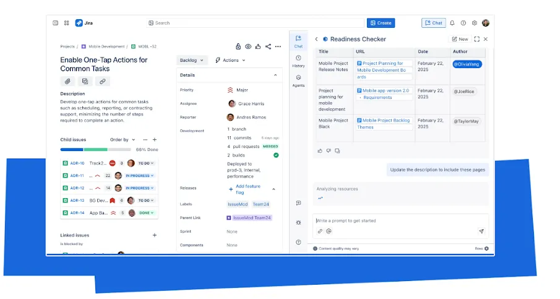This screenshot has width=560, height=299.
Task: Like the response with thumbs up
Action: pyautogui.click(x=320, y=151)
